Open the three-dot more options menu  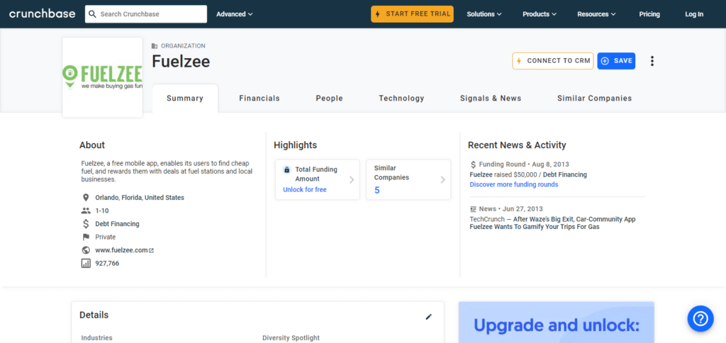pos(652,61)
